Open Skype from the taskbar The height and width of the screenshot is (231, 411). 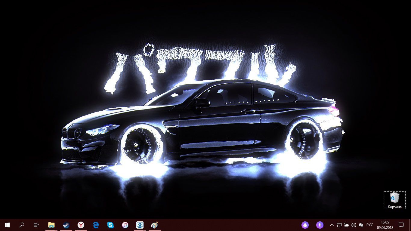click(x=110, y=225)
